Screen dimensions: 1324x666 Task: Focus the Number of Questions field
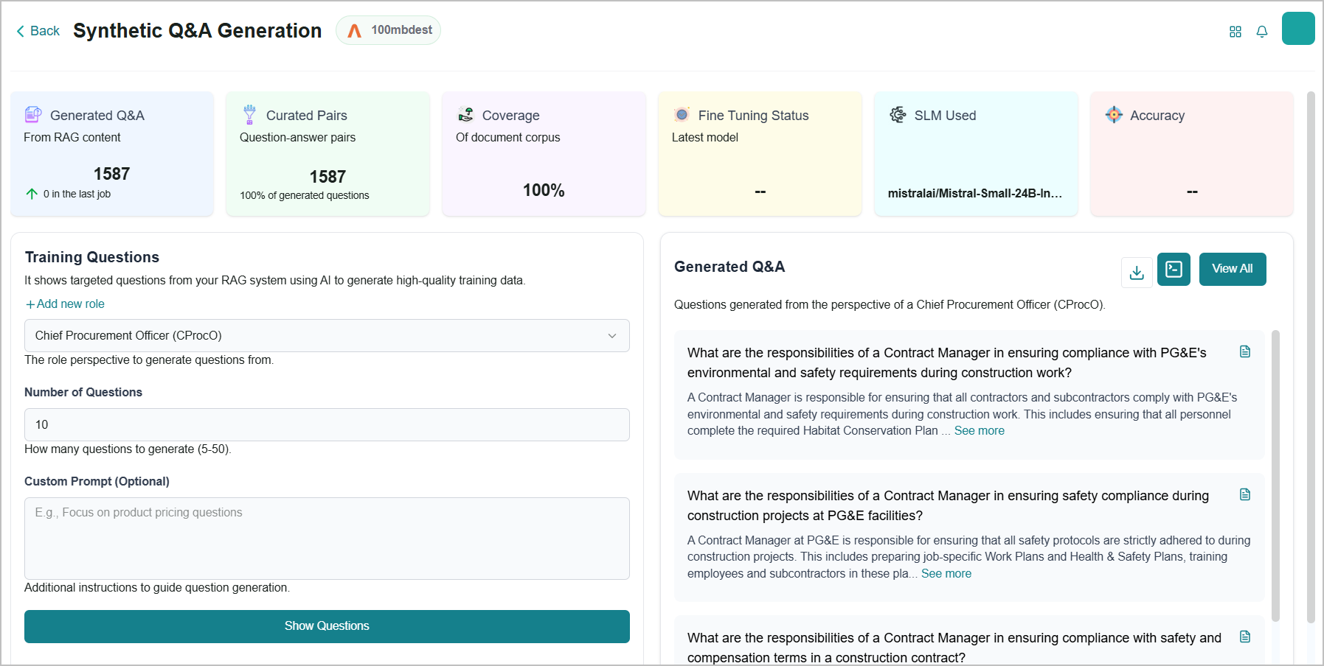click(327, 424)
